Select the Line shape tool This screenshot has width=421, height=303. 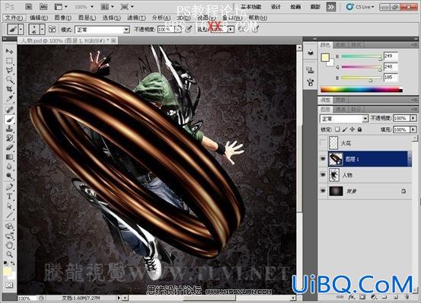click(x=9, y=215)
